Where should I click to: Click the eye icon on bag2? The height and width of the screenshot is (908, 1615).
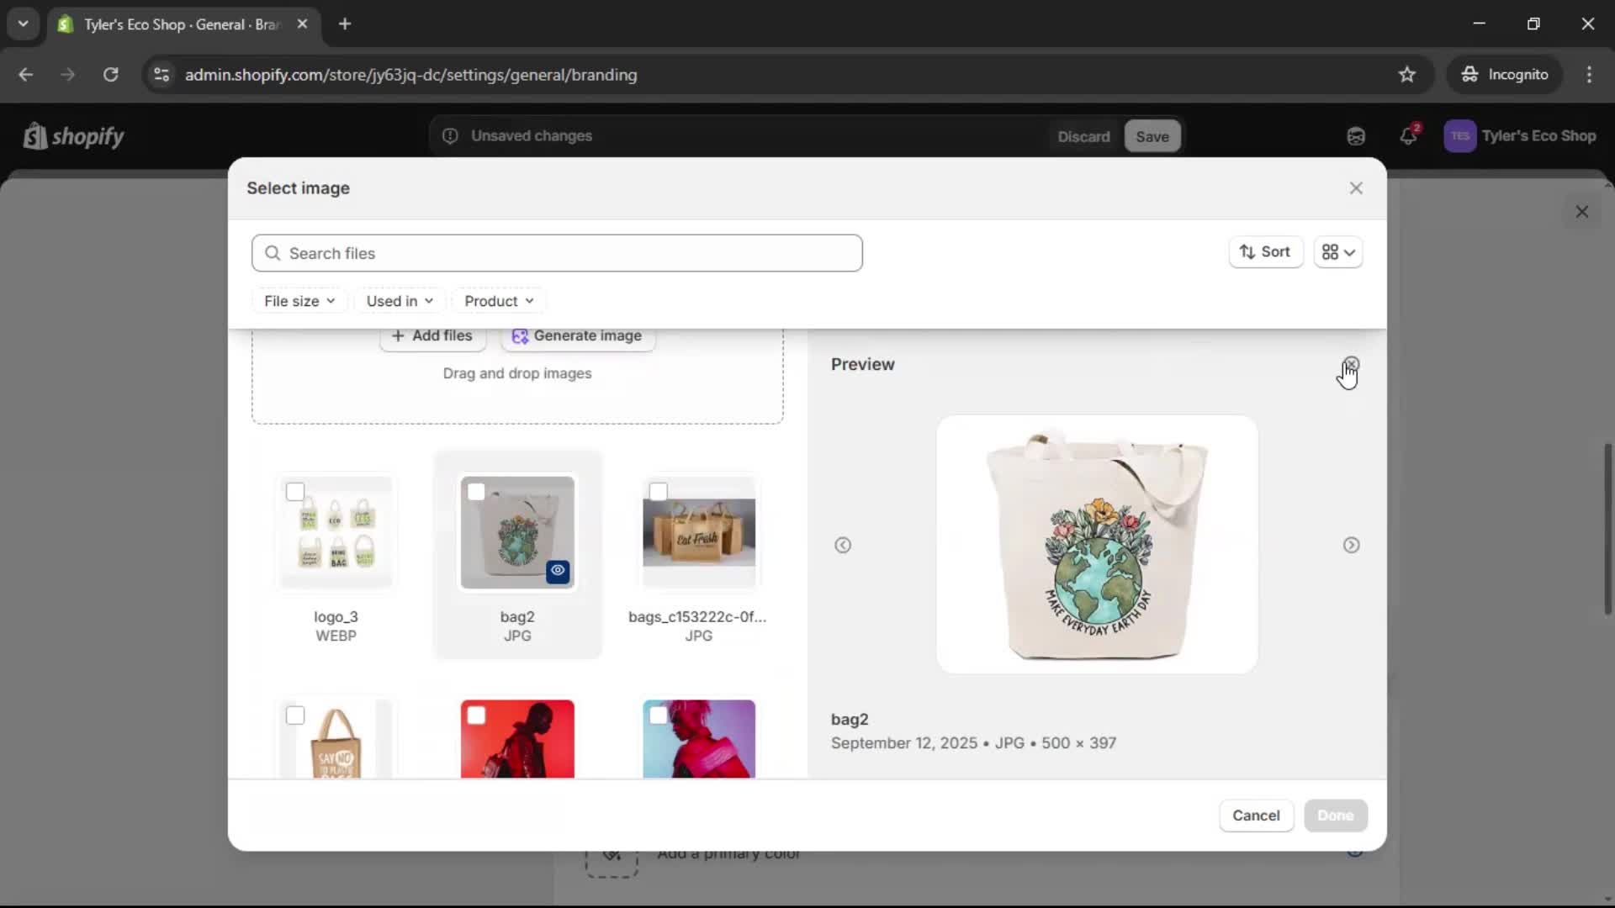(558, 571)
